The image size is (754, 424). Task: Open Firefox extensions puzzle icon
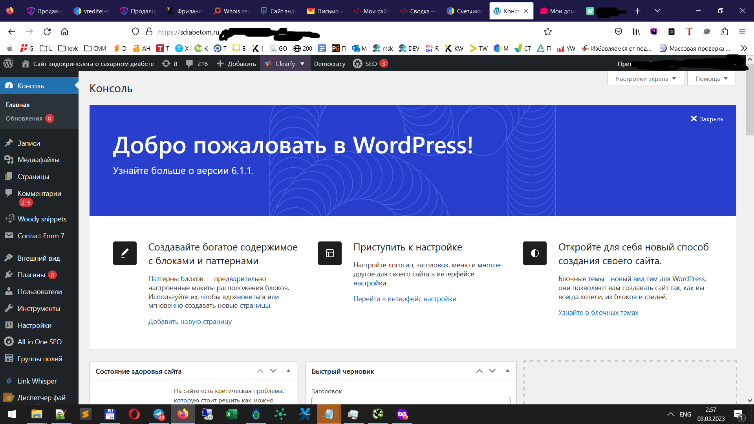tap(725, 32)
